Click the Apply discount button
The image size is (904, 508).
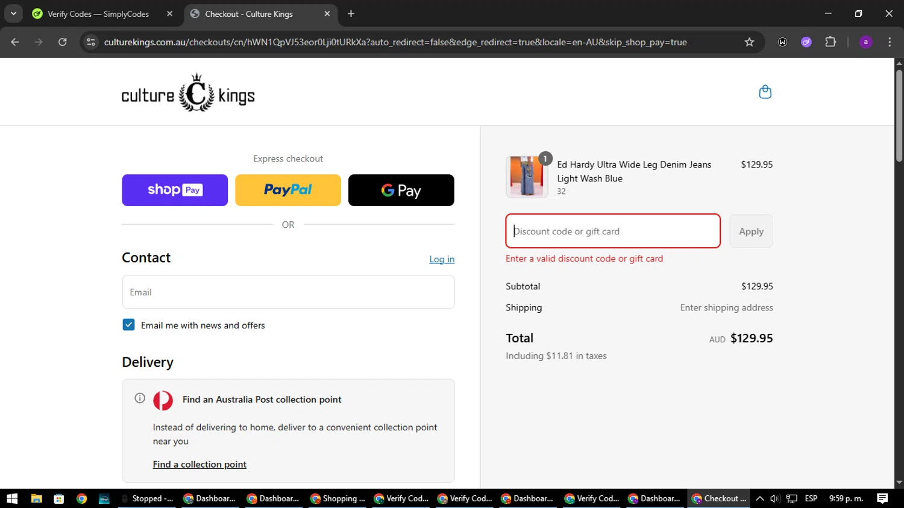coord(751,231)
